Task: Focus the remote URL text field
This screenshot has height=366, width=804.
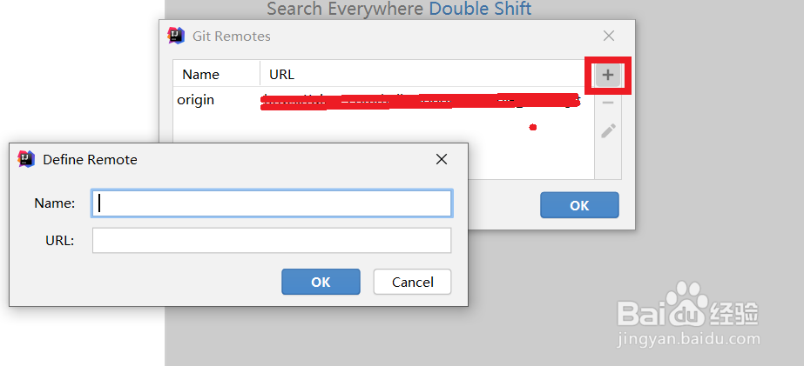Action: [x=272, y=241]
